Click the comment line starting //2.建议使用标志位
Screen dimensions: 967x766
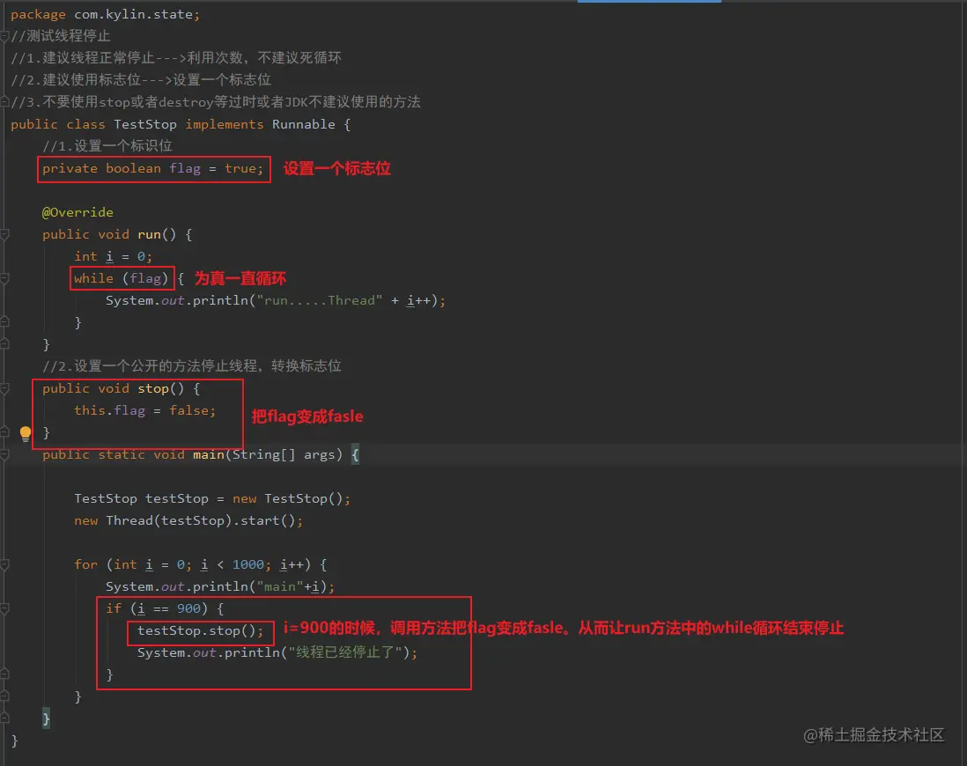coord(141,80)
